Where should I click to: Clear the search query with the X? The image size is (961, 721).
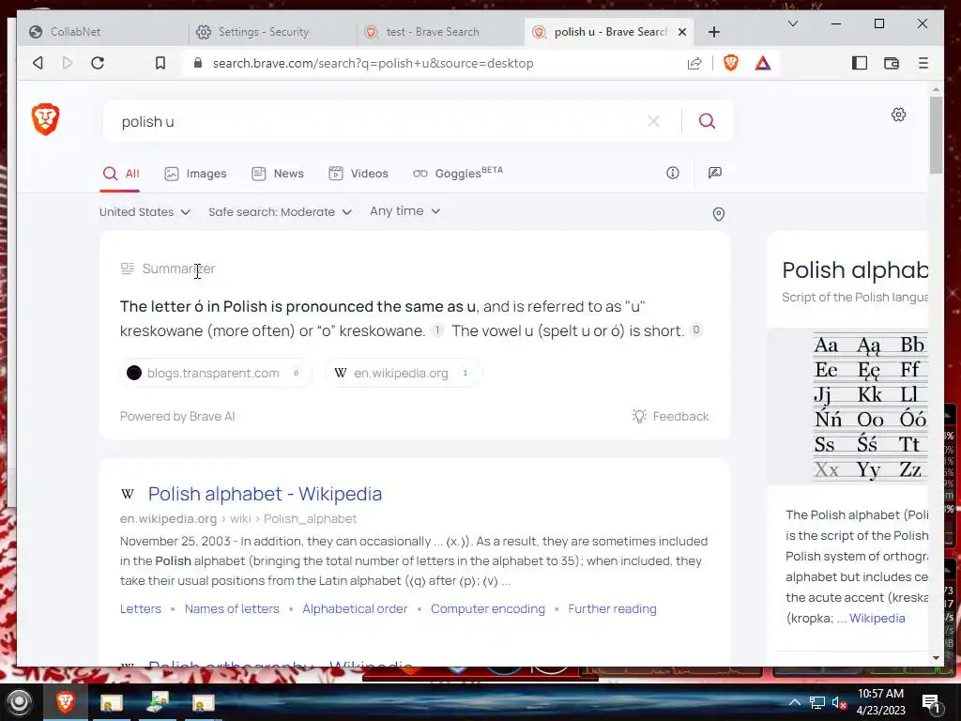pos(653,121)
